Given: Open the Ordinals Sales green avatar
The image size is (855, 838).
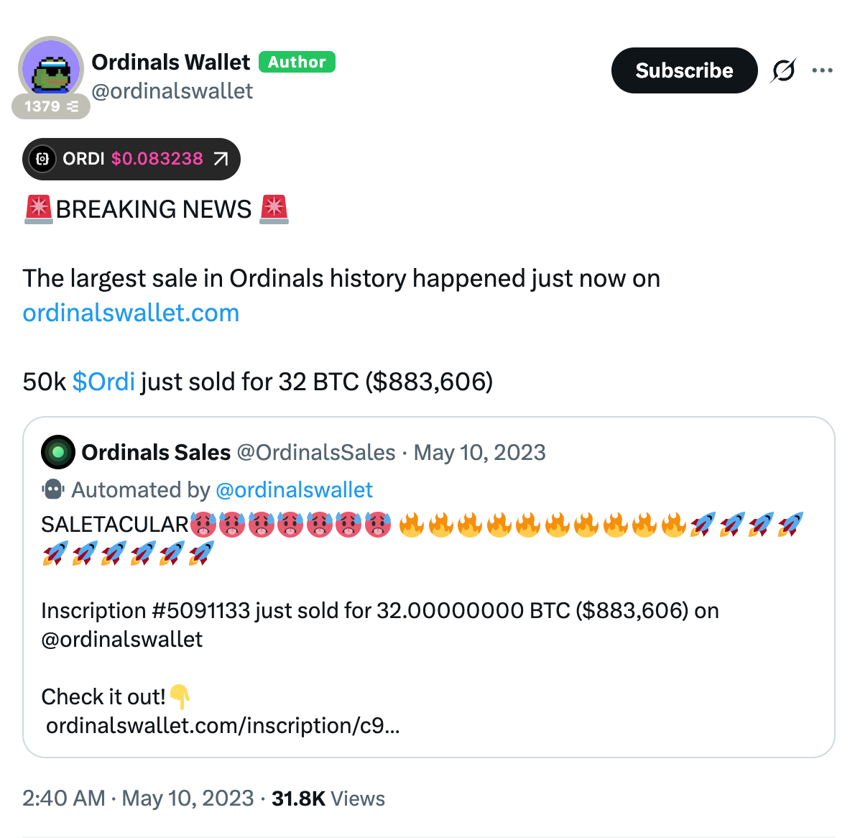Looking at the screenshot, I should [x=58, y=452].
